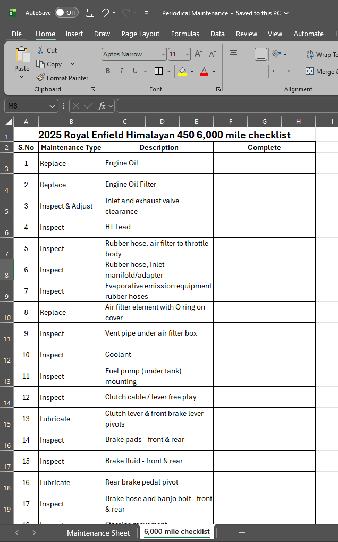Apply the red font color swatch

coord(204,71)
